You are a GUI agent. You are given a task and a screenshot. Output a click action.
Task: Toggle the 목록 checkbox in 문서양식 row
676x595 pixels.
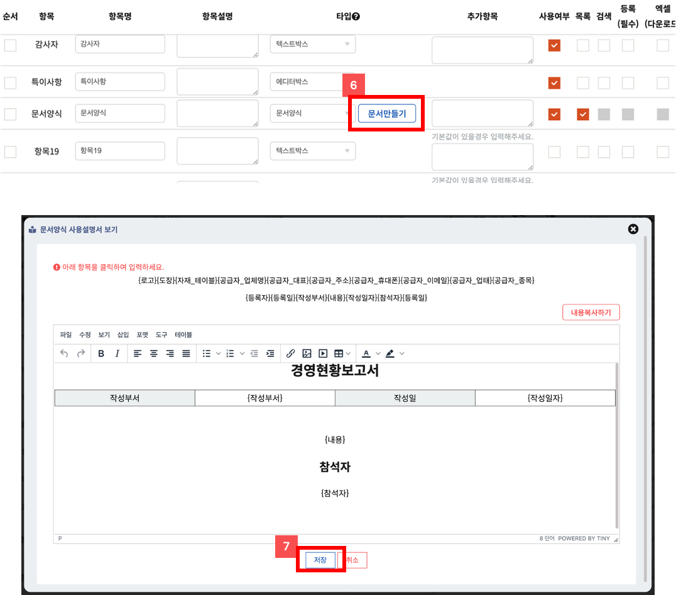point(583,114)
